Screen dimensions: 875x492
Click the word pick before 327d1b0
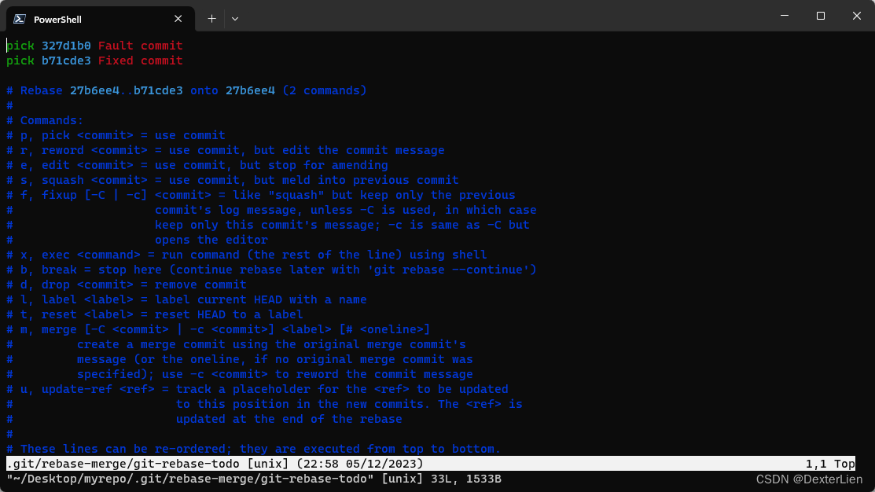(20, 46)
